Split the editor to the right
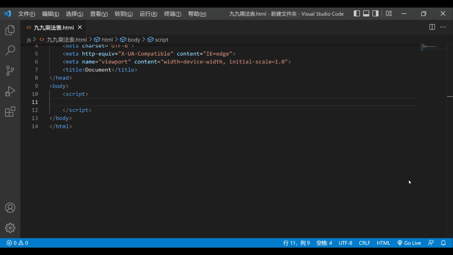Image resolution: width=453 pixels, height=255 pixels. pos(432,27)
